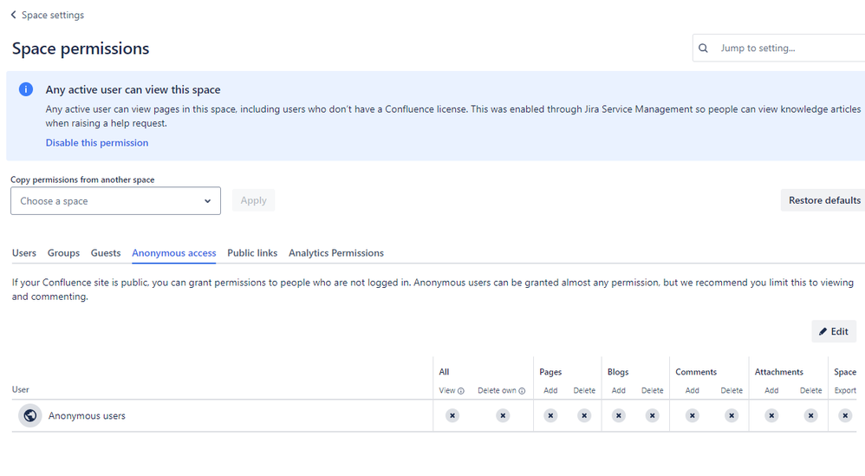Screen dimensions: 865x476
Task: Switch to the Groups tab
Action: pyautogui.click(x=63, y=252)
